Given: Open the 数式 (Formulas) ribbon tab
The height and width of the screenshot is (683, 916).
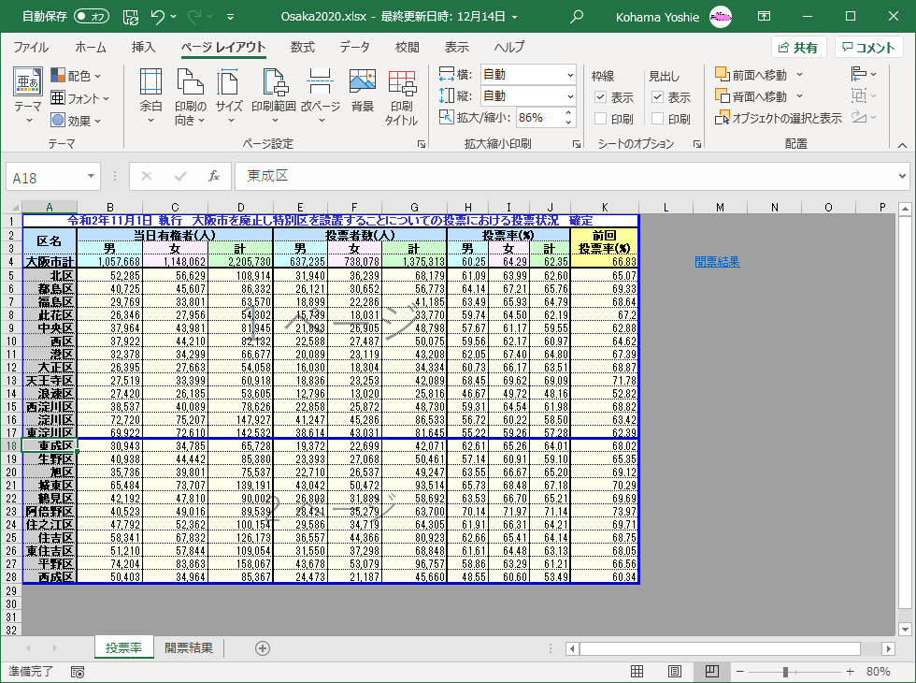Looking at the screenshot, I should click(x=302, y=48).
